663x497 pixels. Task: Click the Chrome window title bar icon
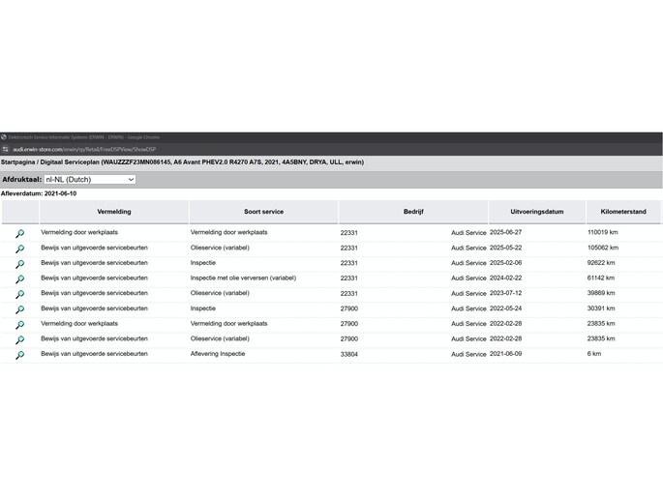coord(5,137)
